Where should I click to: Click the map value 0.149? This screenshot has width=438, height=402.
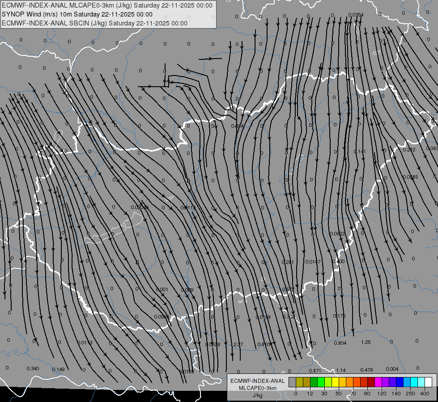coord(58,370)
